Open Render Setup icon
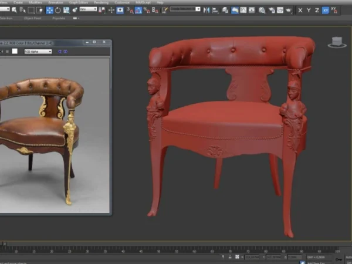This screenshot has width=352, height=264. coord(272,10)
